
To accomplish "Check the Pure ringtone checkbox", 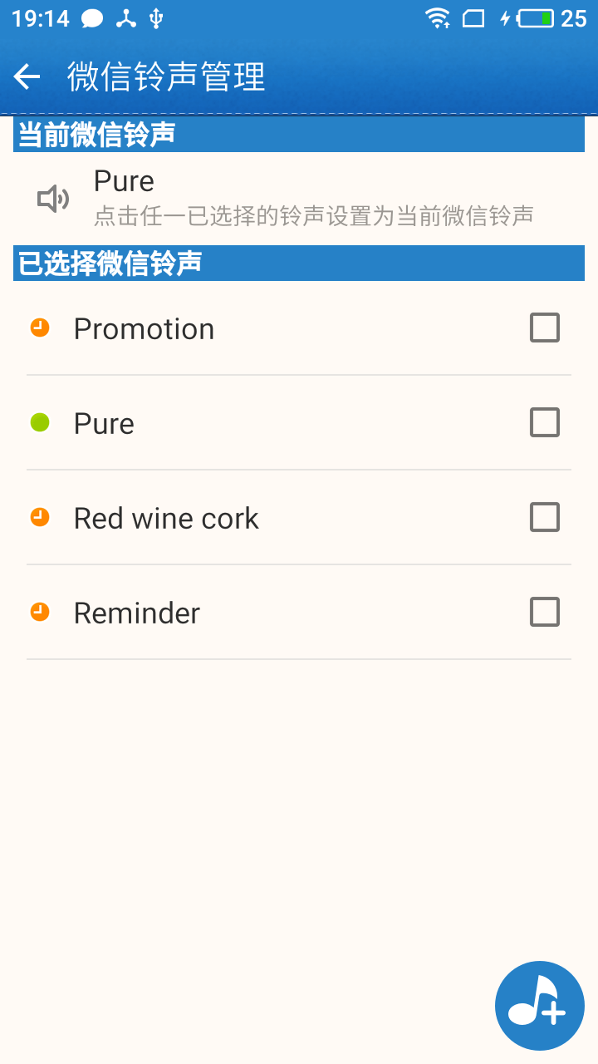I will tap(545, 422).
